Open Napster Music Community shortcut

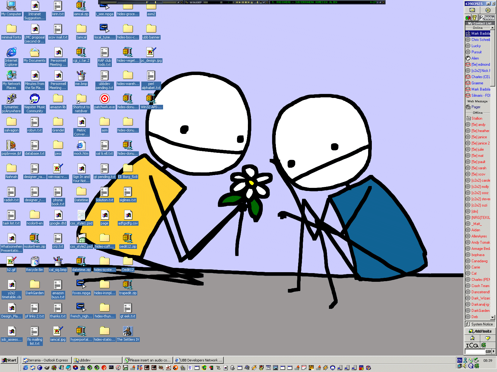pyautogui.click(x=34, y=103)
